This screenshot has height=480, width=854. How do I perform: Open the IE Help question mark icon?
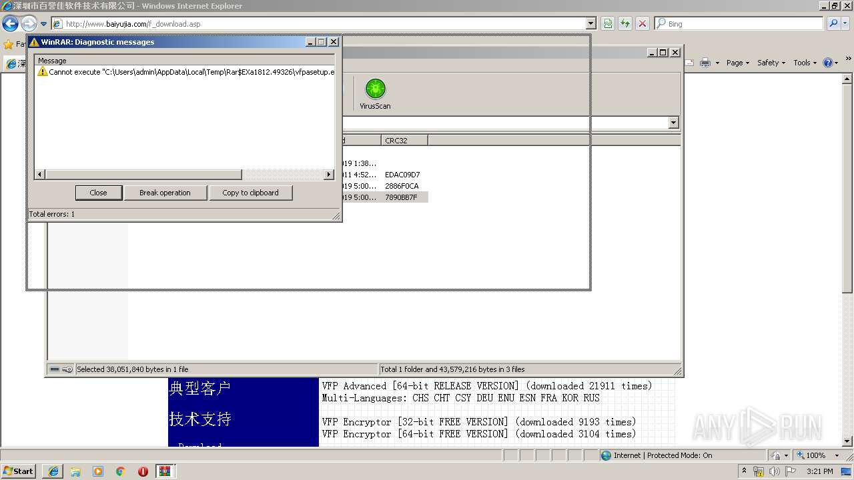pos(827,63)
